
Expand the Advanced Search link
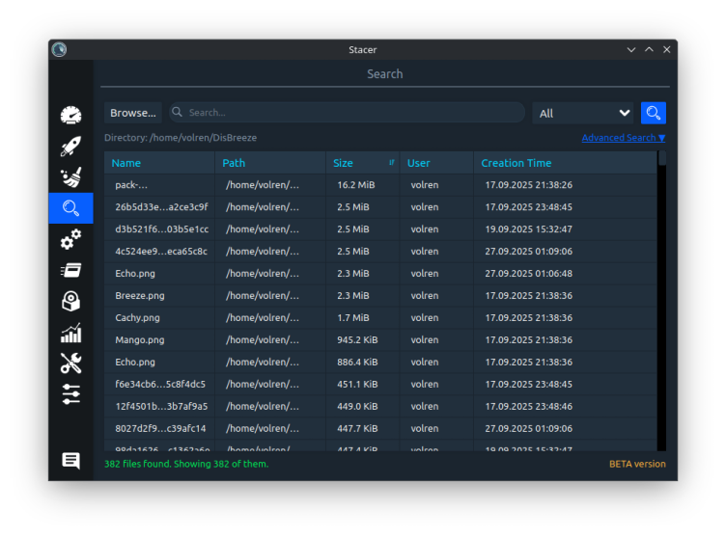[623, 138]
